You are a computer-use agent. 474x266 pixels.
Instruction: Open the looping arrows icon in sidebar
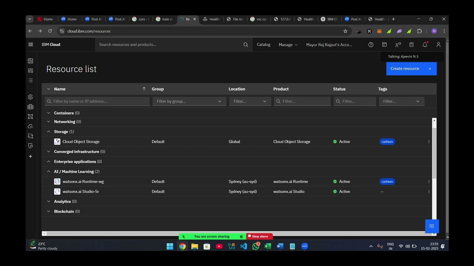(x=30, y=136)
